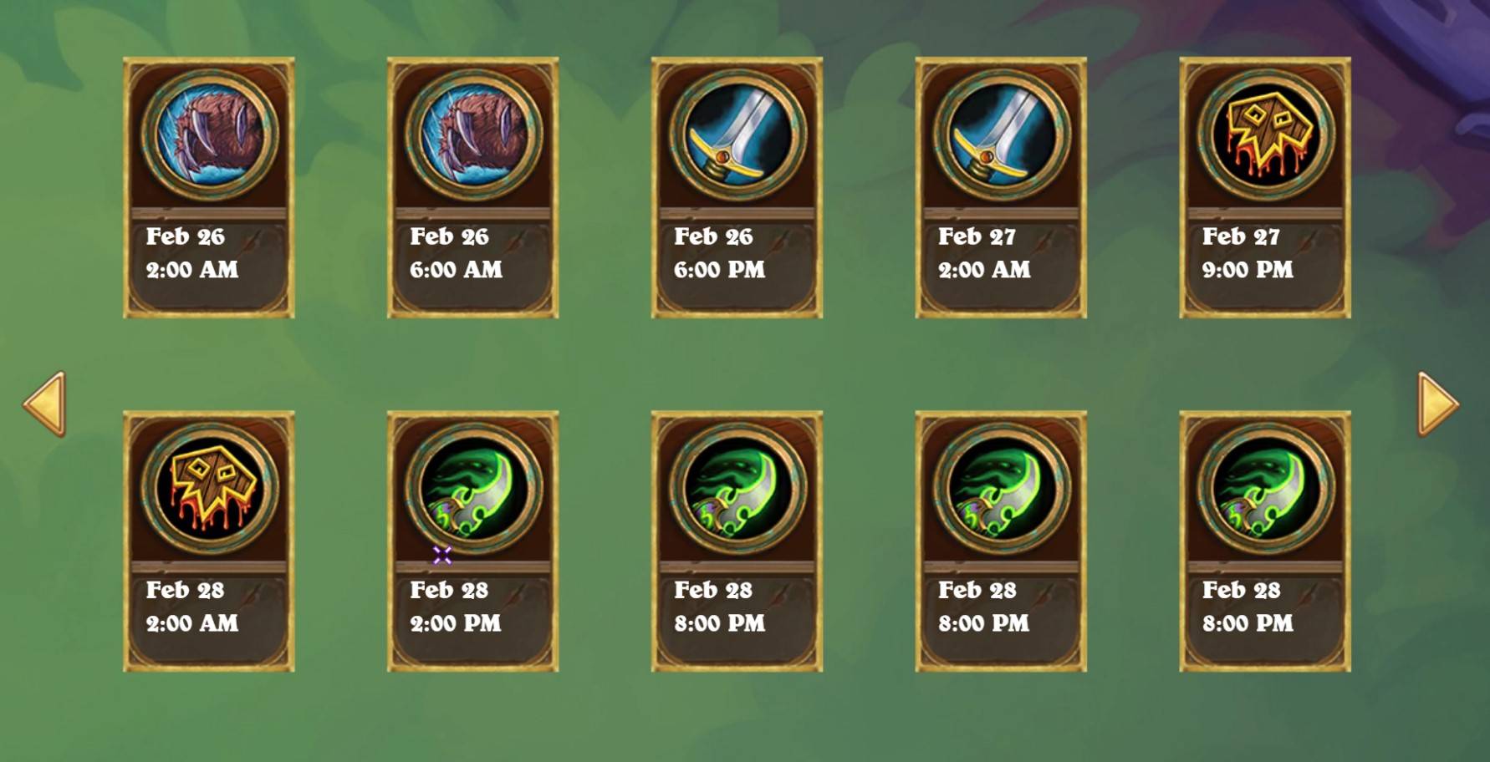Click the green glaive icon on the middle Feb 28 8:00 PM card
The image size is (1490, 762).
[1002, 488]
